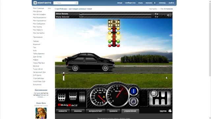Switch to the вопрос/ответ tab
The height and width of the screenshot is (119, 211).
96,111
